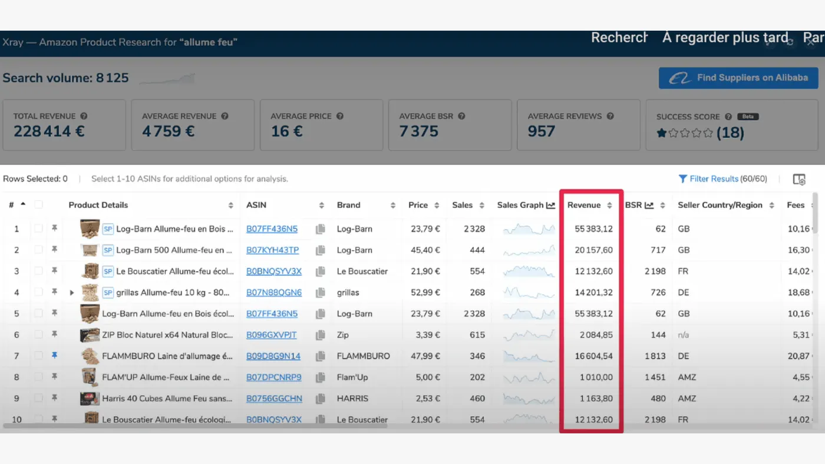This screenshot has width=825, height=464.
Task: Expand grillas row variations arrow
Action: [72, 292]
